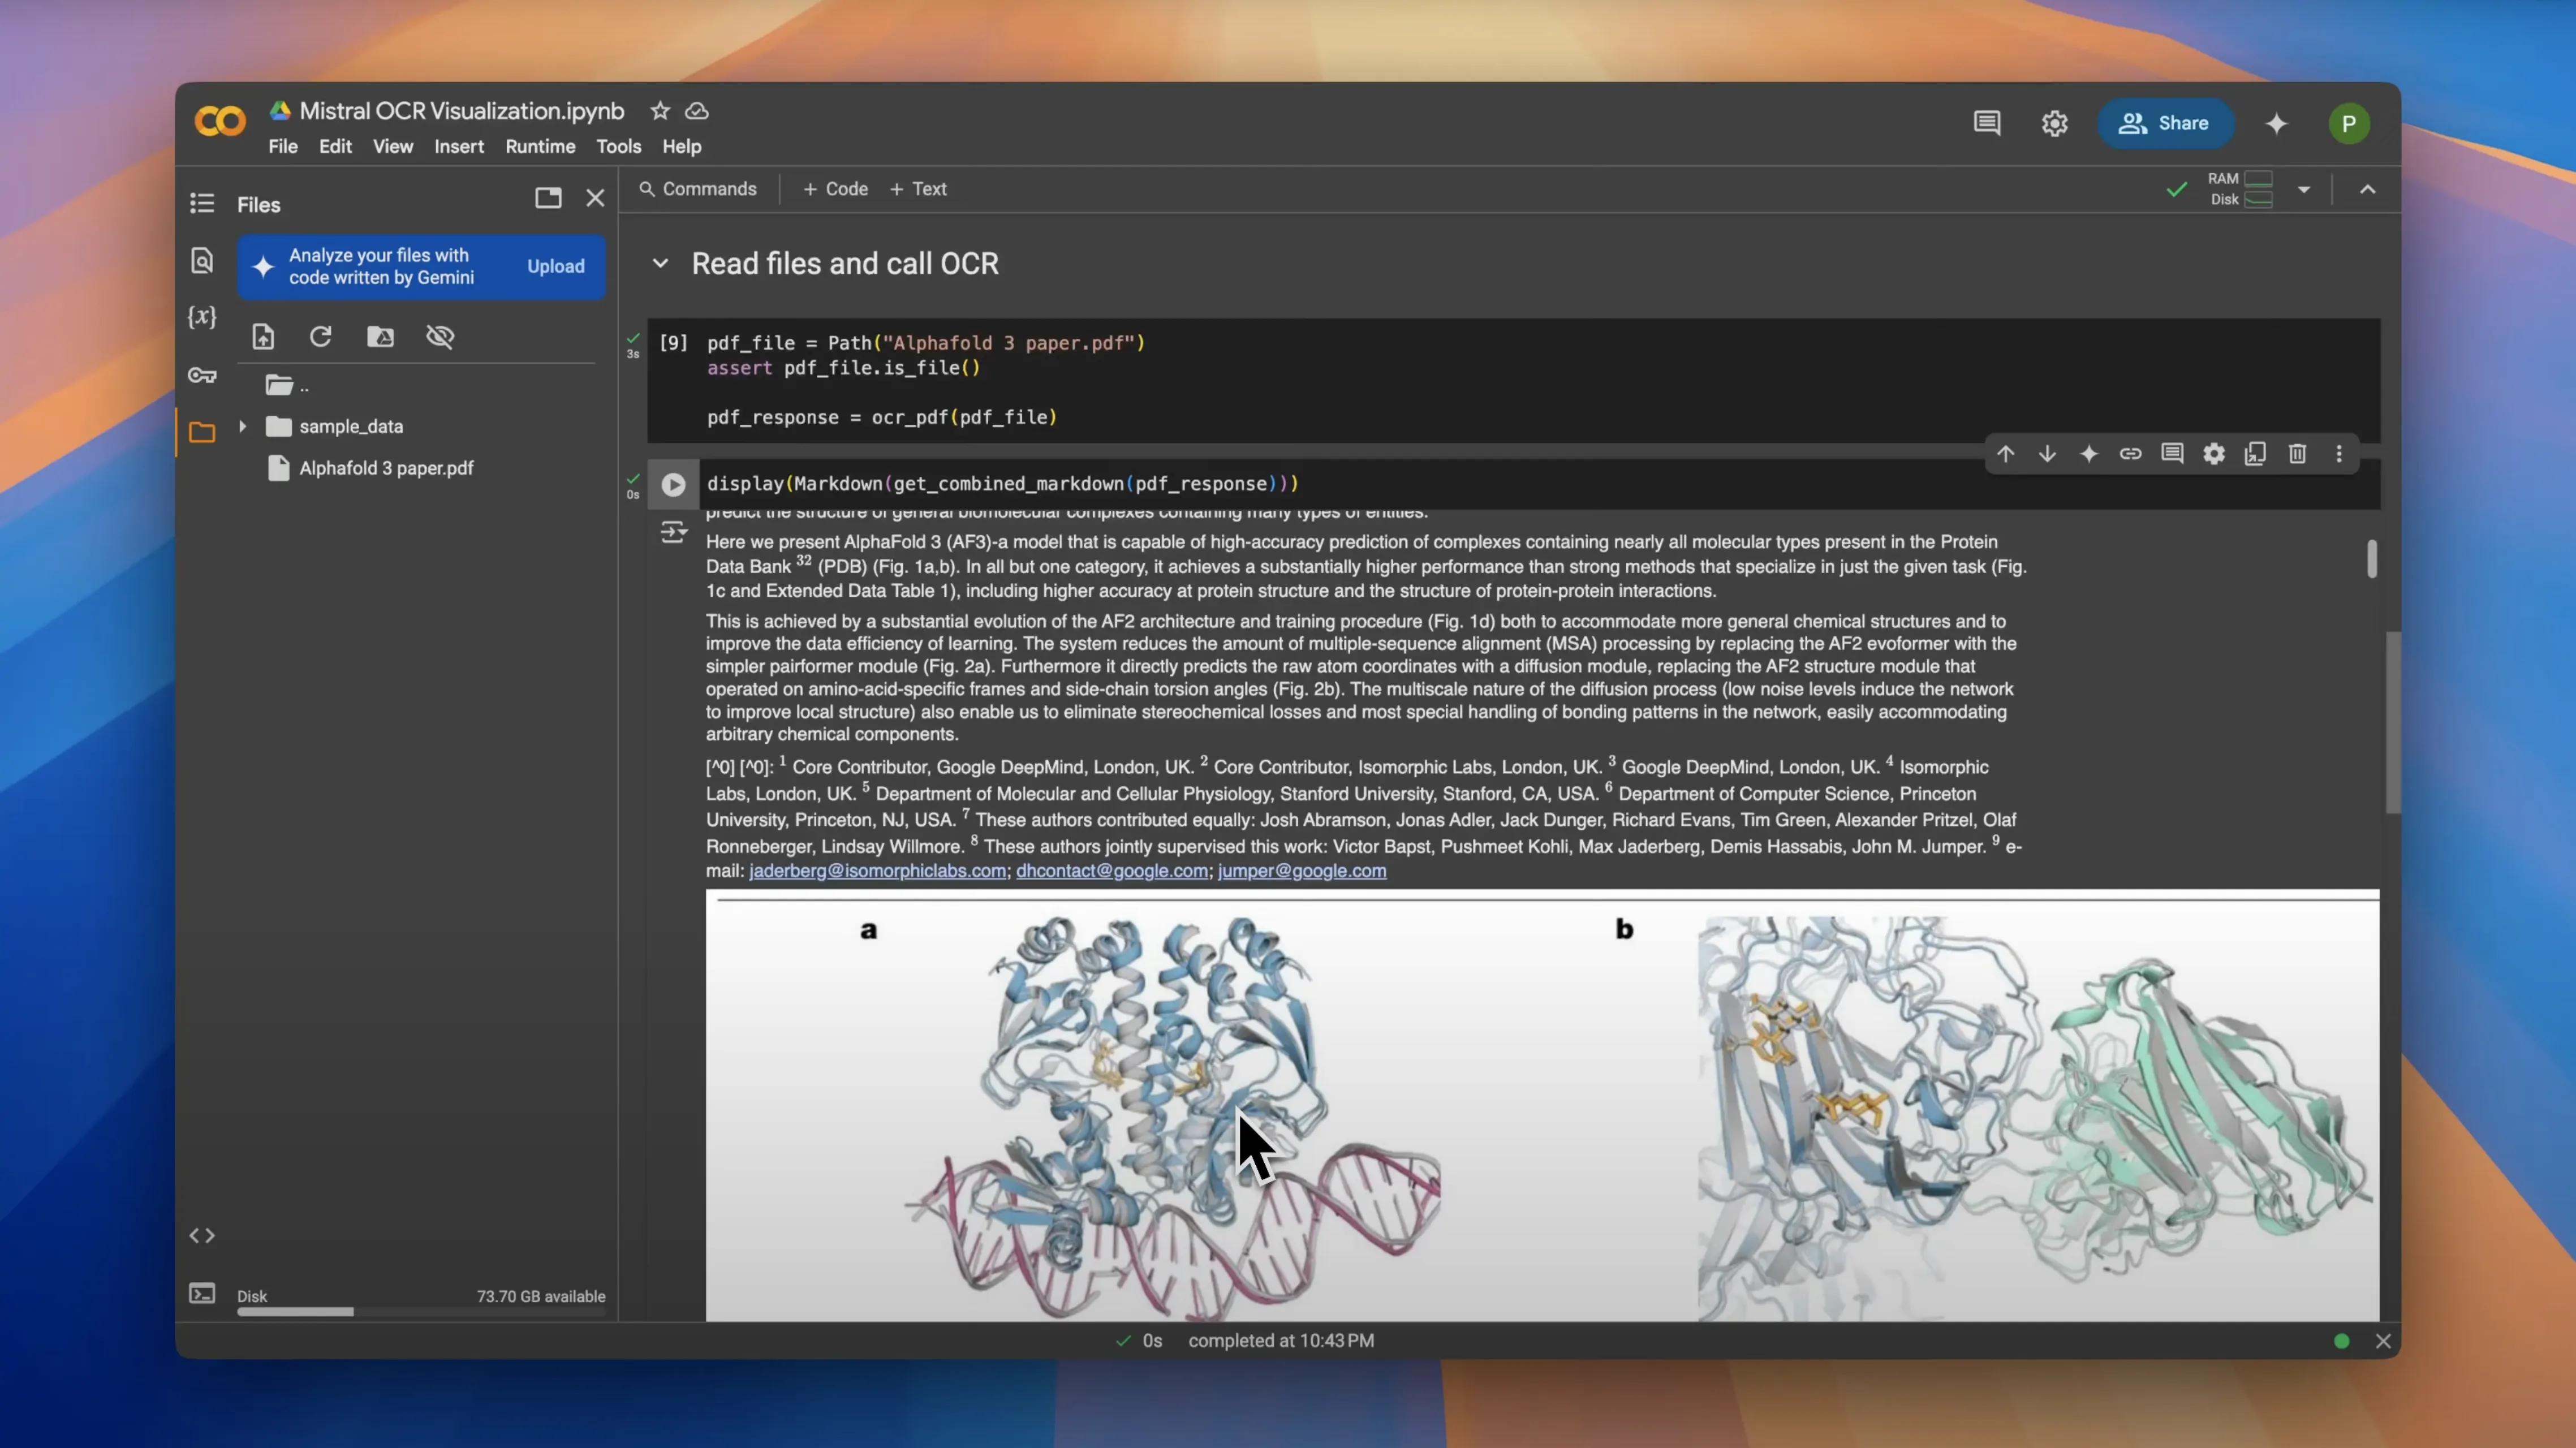Upload a file to session storage
The width and height of the screenshot is (2576, 1448).
[263, 336]
